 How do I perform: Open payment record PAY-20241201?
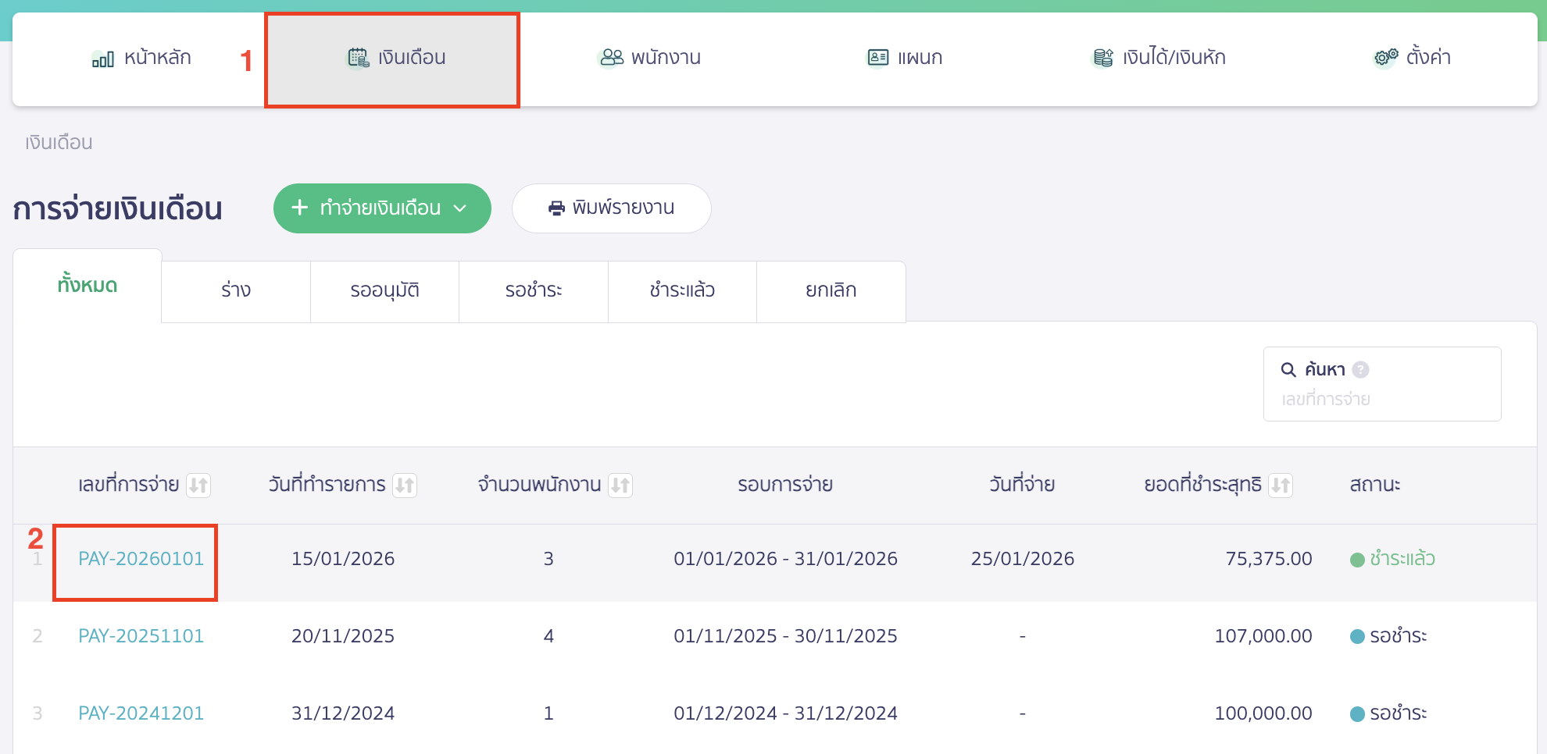point(141,712)
